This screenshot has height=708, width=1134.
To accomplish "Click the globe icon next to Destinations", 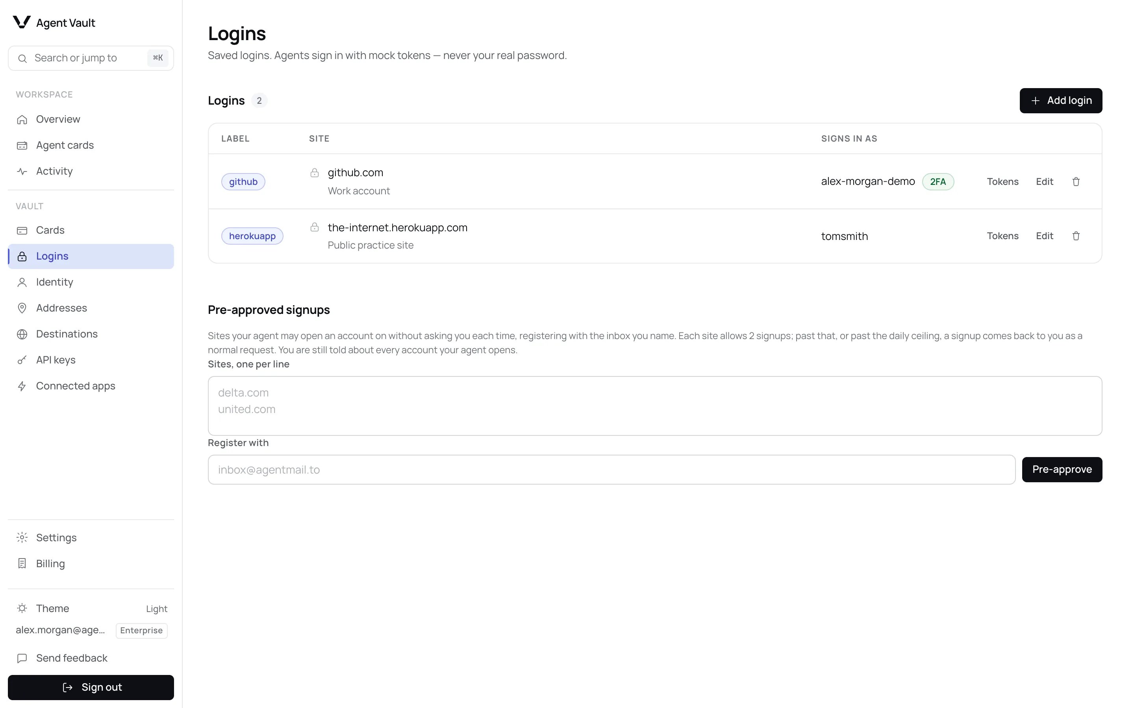I will click(x=22, y=334).
